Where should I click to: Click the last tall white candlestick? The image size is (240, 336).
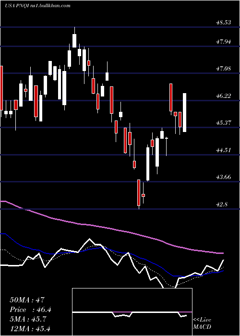coord(184,112)
